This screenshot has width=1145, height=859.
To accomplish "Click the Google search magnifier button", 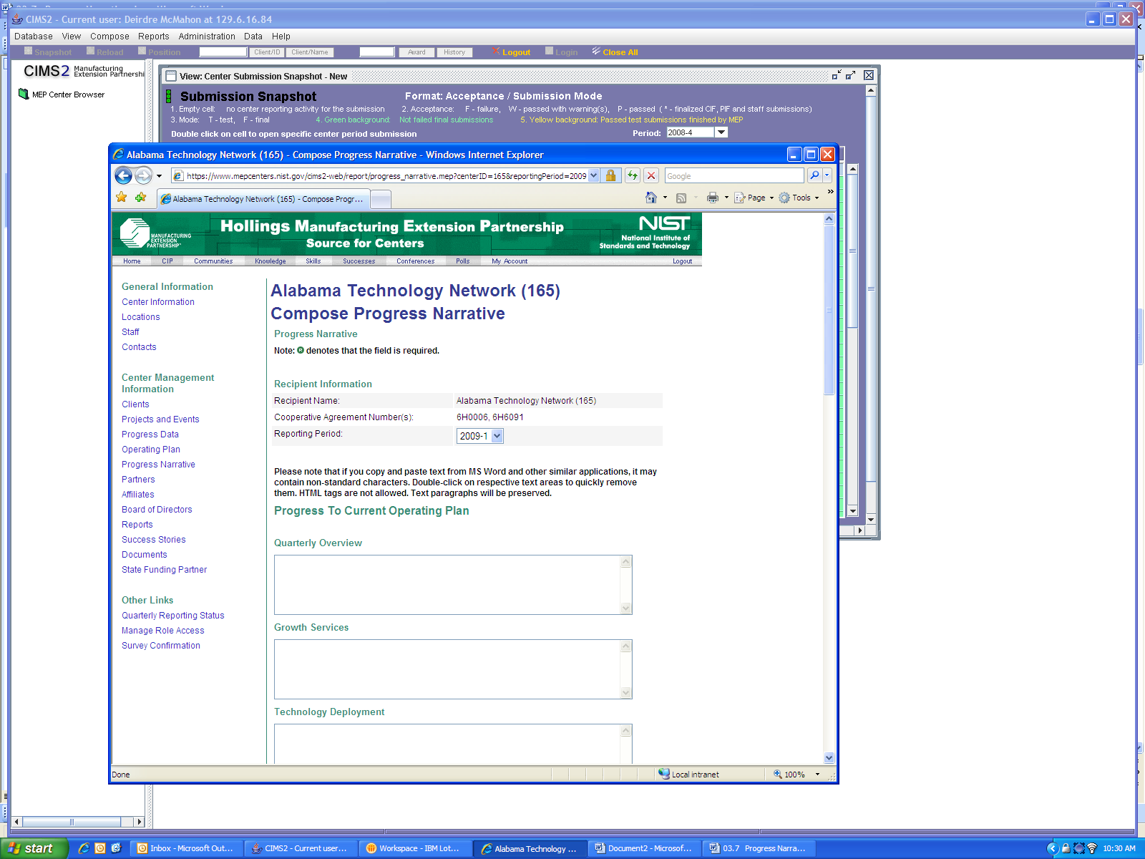I will [814, 175].
